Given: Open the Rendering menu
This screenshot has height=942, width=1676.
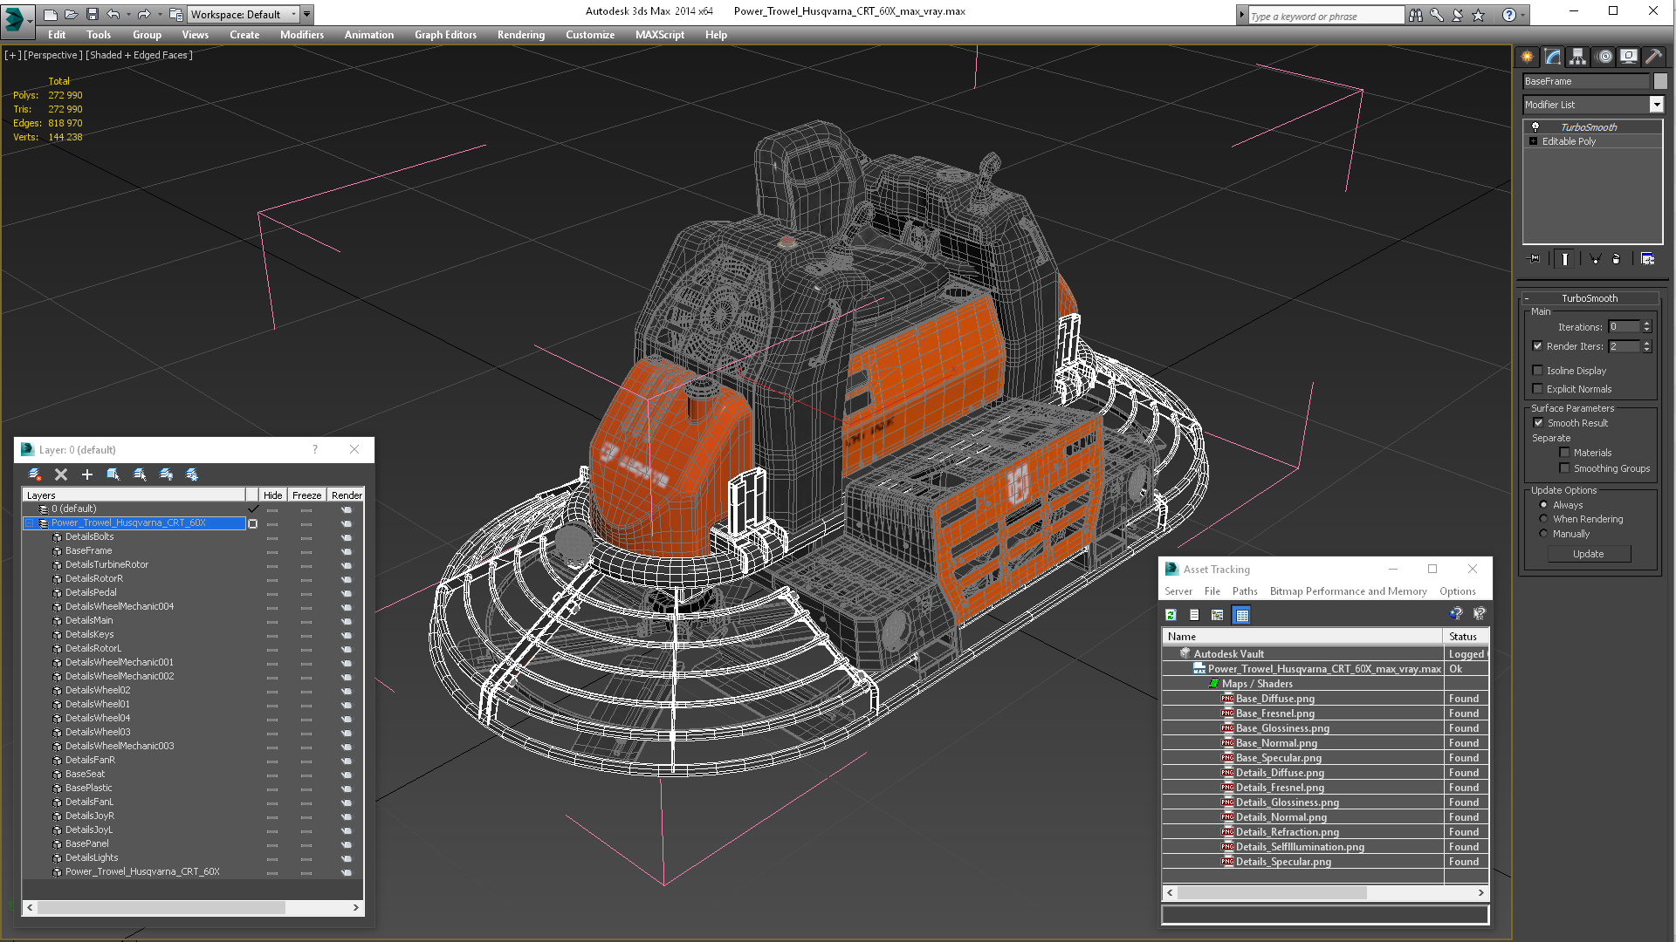Looking at the screenshot, I should click(x=521, y=35).
